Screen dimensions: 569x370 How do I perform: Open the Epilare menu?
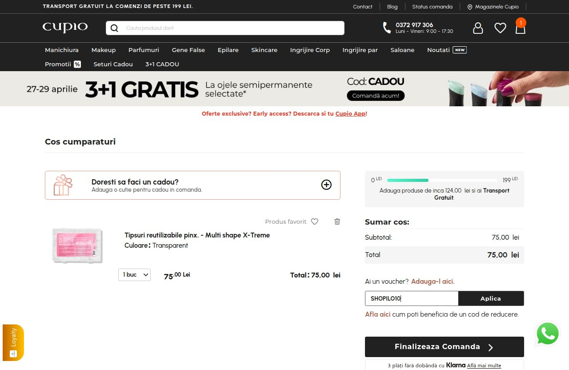228,50
